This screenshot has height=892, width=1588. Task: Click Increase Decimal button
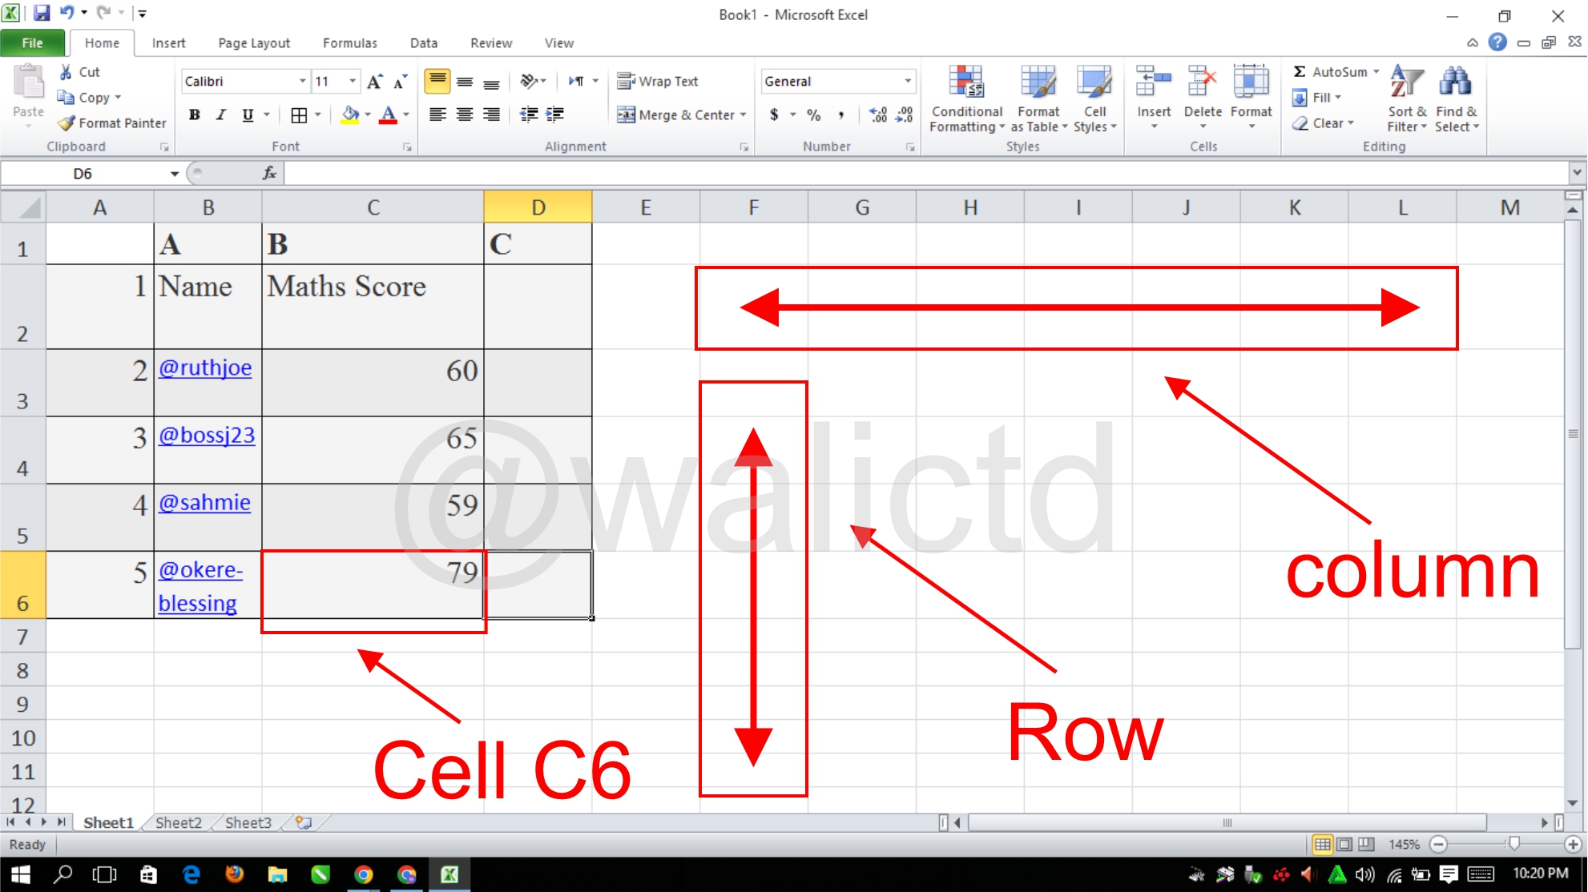[x=878, y=115]
